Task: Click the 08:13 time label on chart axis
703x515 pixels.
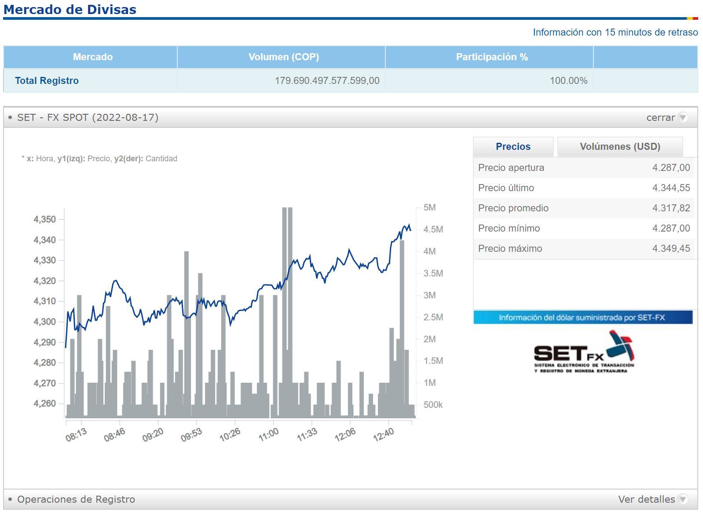Action: (x=76, y=435)
